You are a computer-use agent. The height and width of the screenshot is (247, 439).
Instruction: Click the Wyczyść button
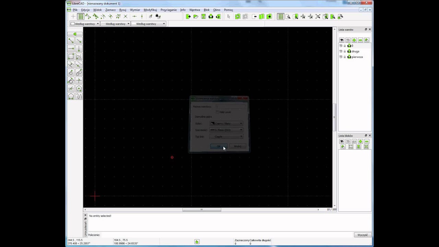[x=363, y=235]
